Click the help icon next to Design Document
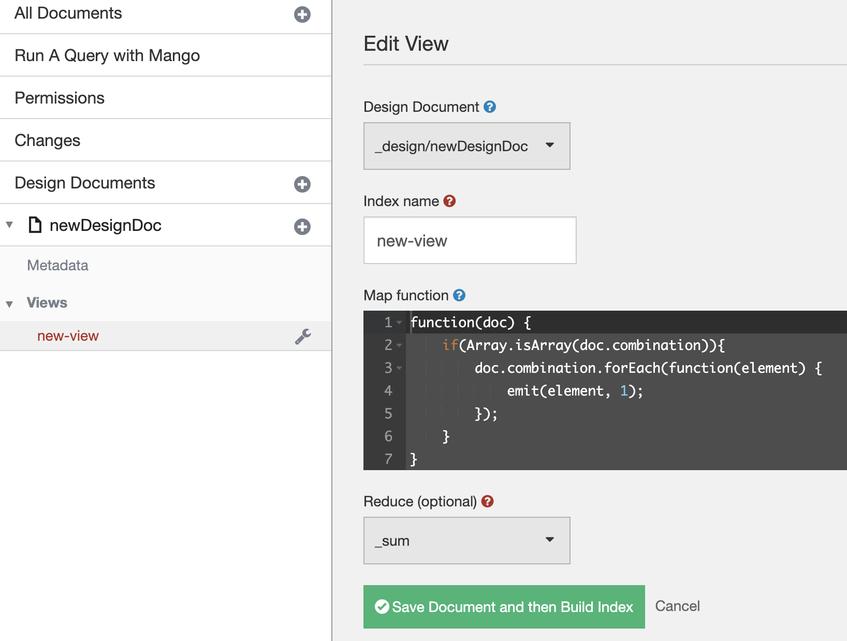The image size is (847, 641). pyautogui.click(x=490, y=107)
